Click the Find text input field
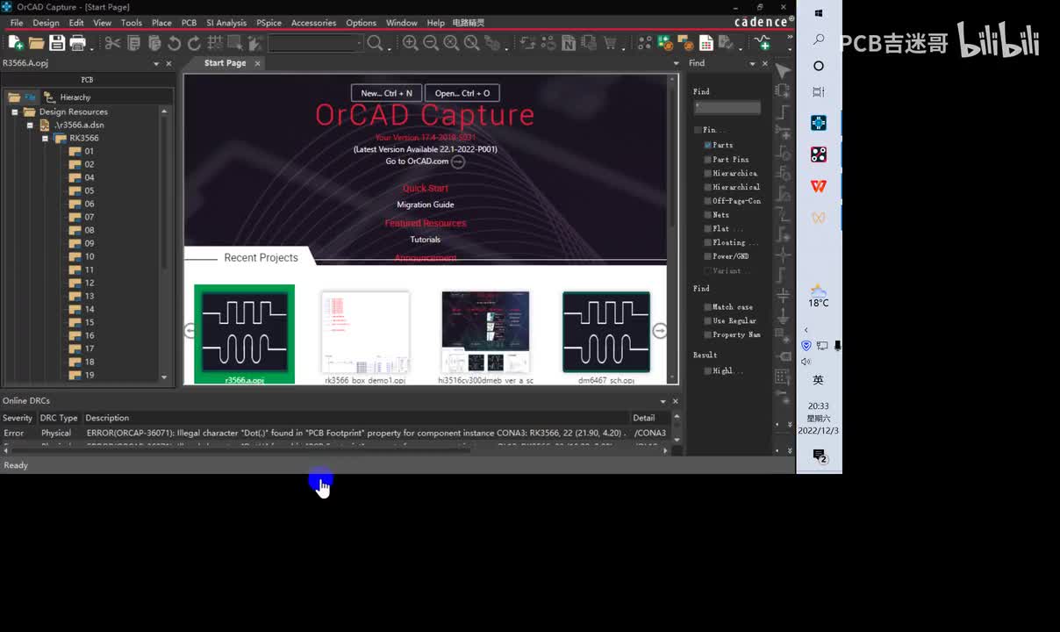Viewport: 1060px width, 632px height. 727,107
